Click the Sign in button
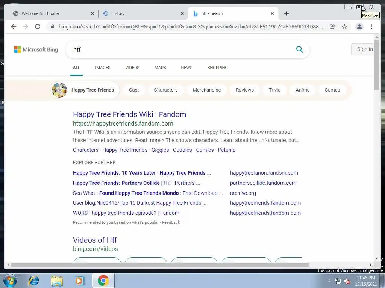This screenshot has width=385, height=288. [363, 49]
